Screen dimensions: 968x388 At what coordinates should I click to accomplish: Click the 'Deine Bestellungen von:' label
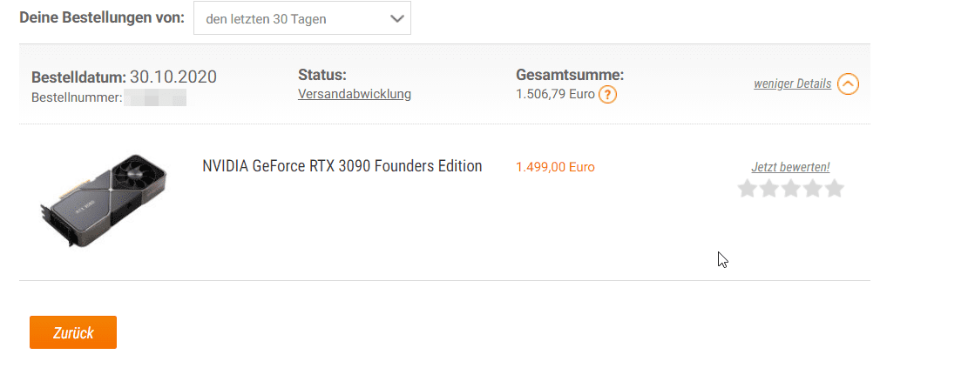pyautogui.click(x=102, y=17)
